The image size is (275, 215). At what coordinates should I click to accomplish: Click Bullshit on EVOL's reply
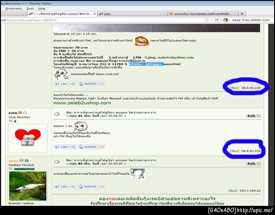91,147
